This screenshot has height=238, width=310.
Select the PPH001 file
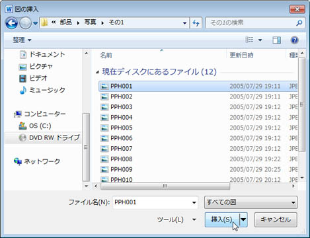[198, 86]
